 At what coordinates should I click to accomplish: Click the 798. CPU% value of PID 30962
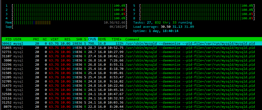[x=92, y=43]
